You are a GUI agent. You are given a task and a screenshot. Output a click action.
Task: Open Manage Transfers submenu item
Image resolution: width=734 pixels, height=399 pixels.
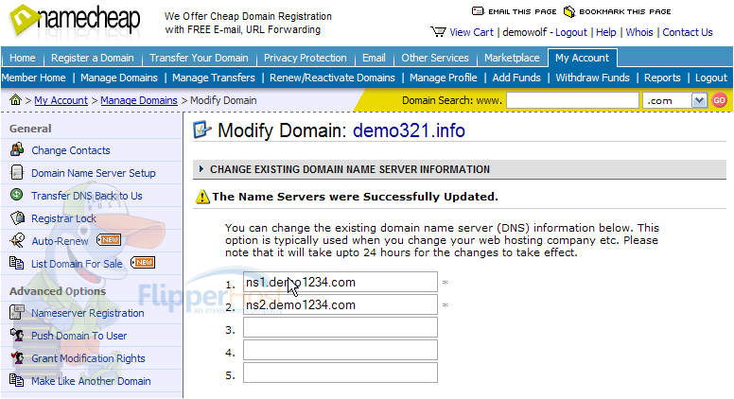click(x=214, y=78)
